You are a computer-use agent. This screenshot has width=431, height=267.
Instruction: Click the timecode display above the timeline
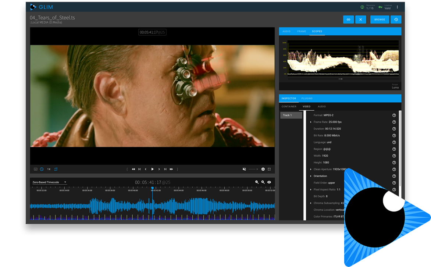point(153,182)
